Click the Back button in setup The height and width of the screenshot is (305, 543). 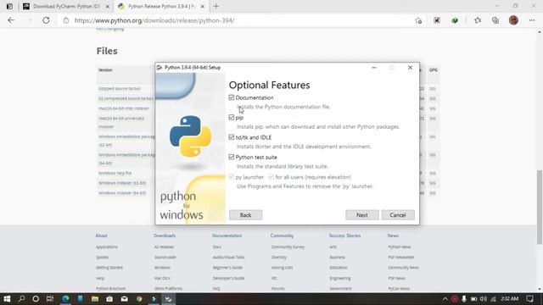(245, 215)
